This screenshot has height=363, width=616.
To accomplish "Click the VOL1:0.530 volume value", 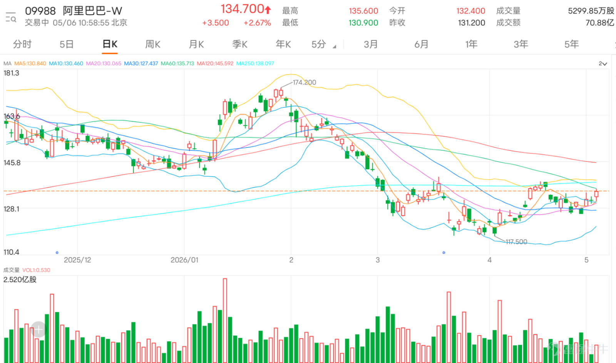I will [x=36, y=270].
